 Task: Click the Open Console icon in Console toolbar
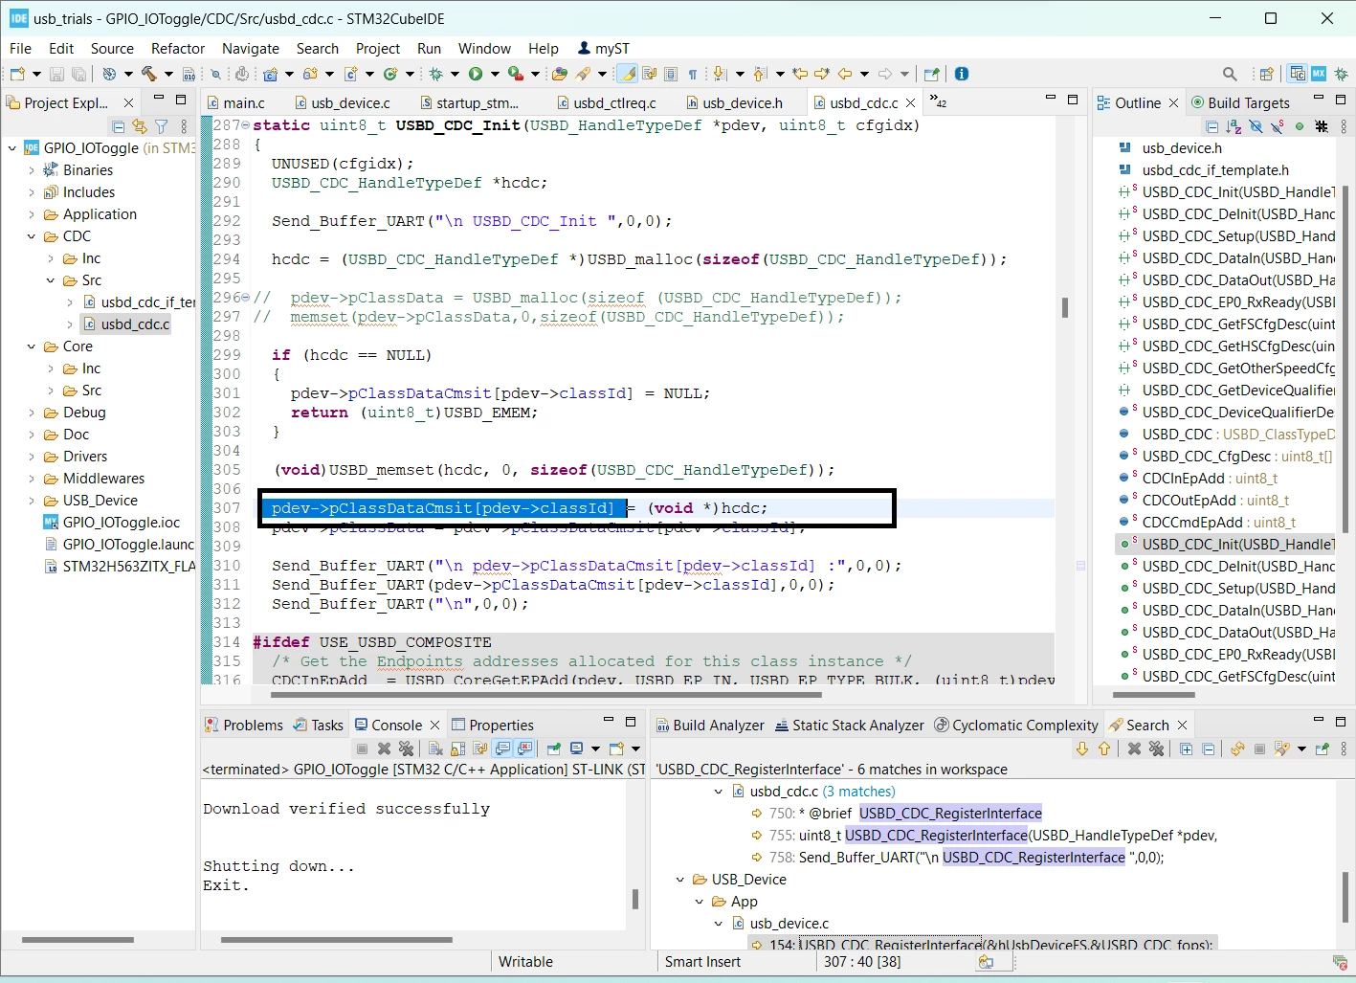(617, 748)
